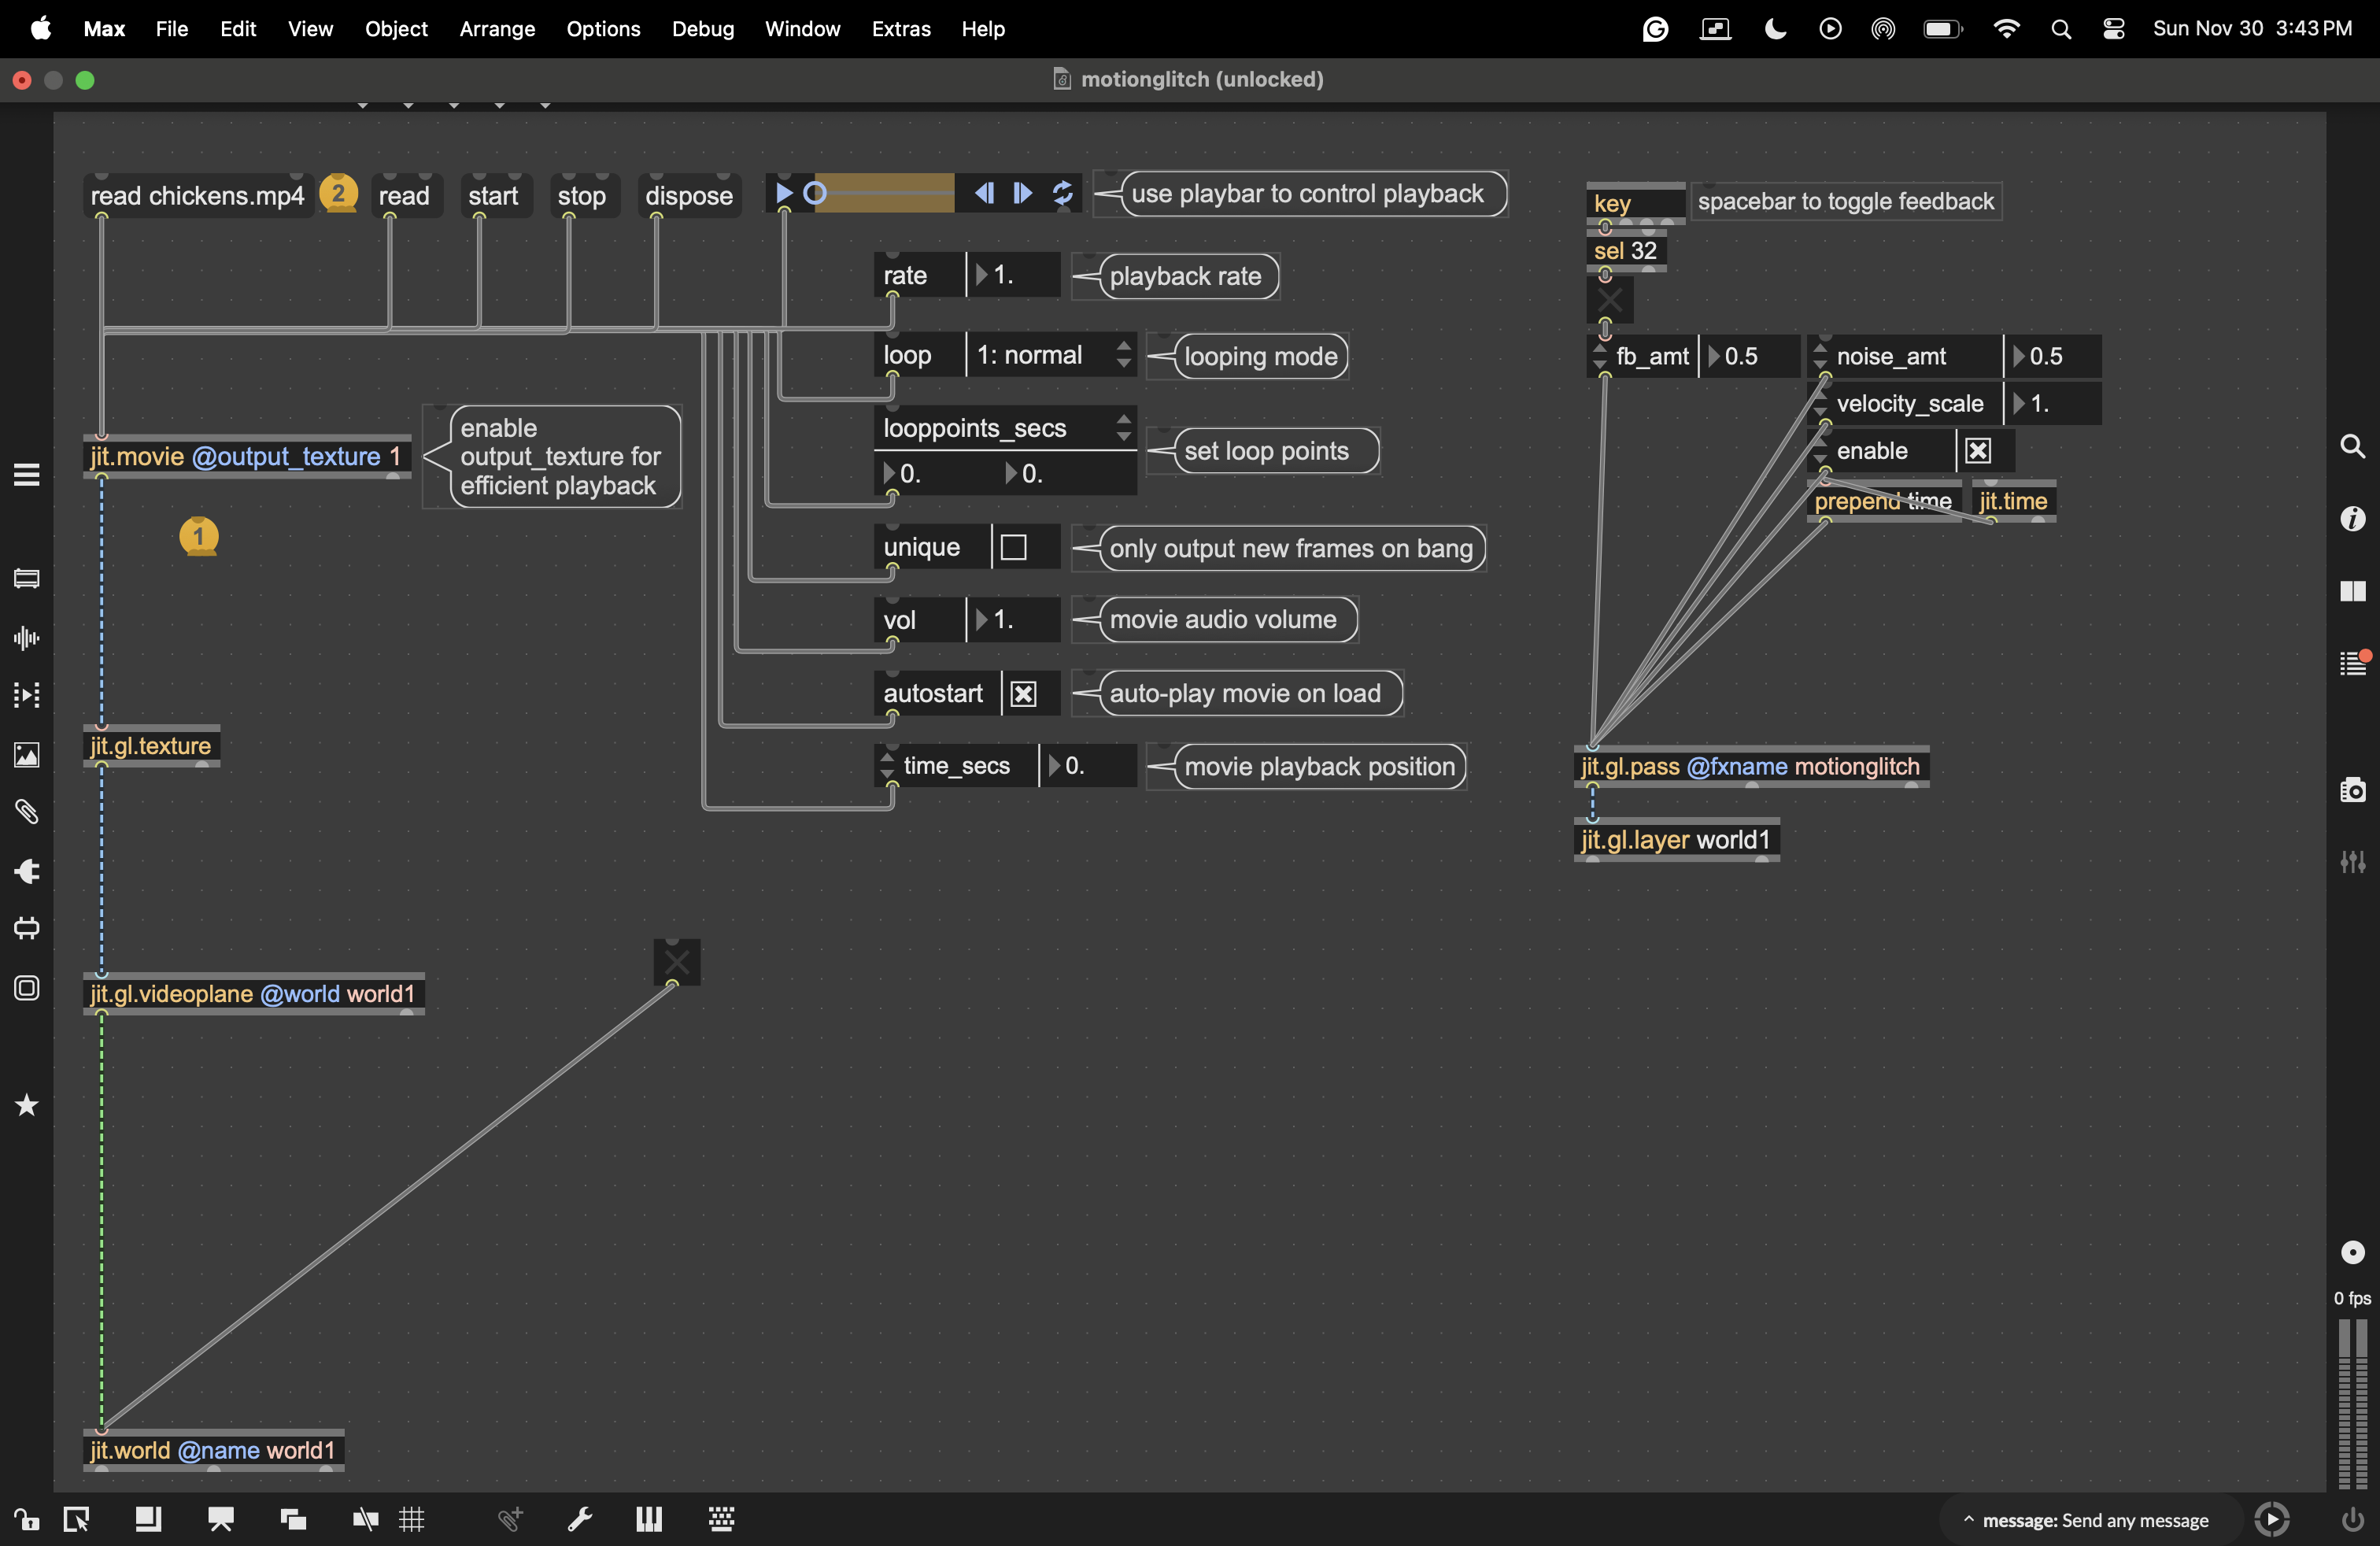Open the Arrange menu

[x=497, y=29]
